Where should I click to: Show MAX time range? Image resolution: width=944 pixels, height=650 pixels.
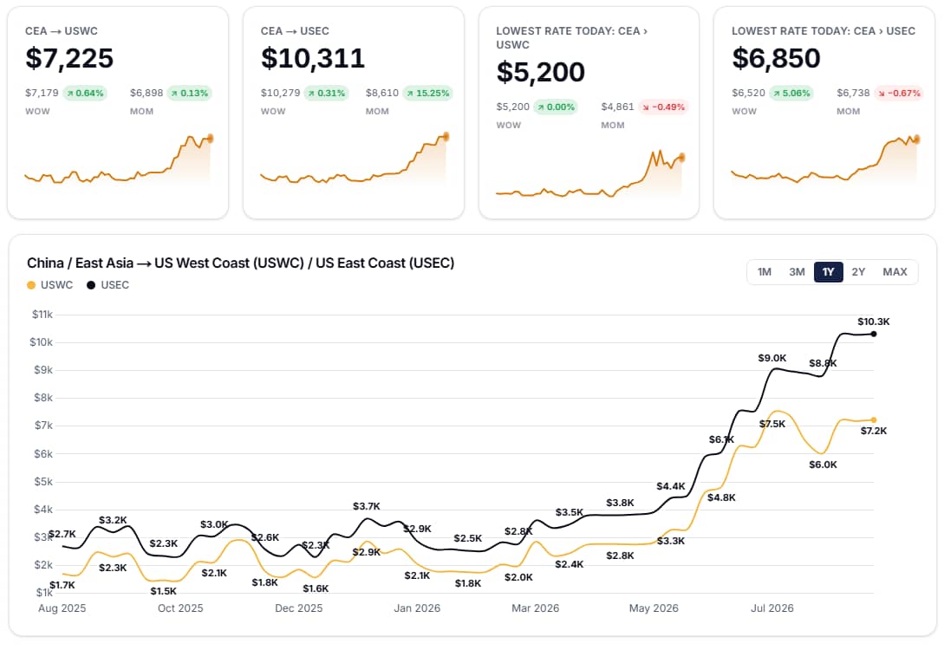click(895, 272)
